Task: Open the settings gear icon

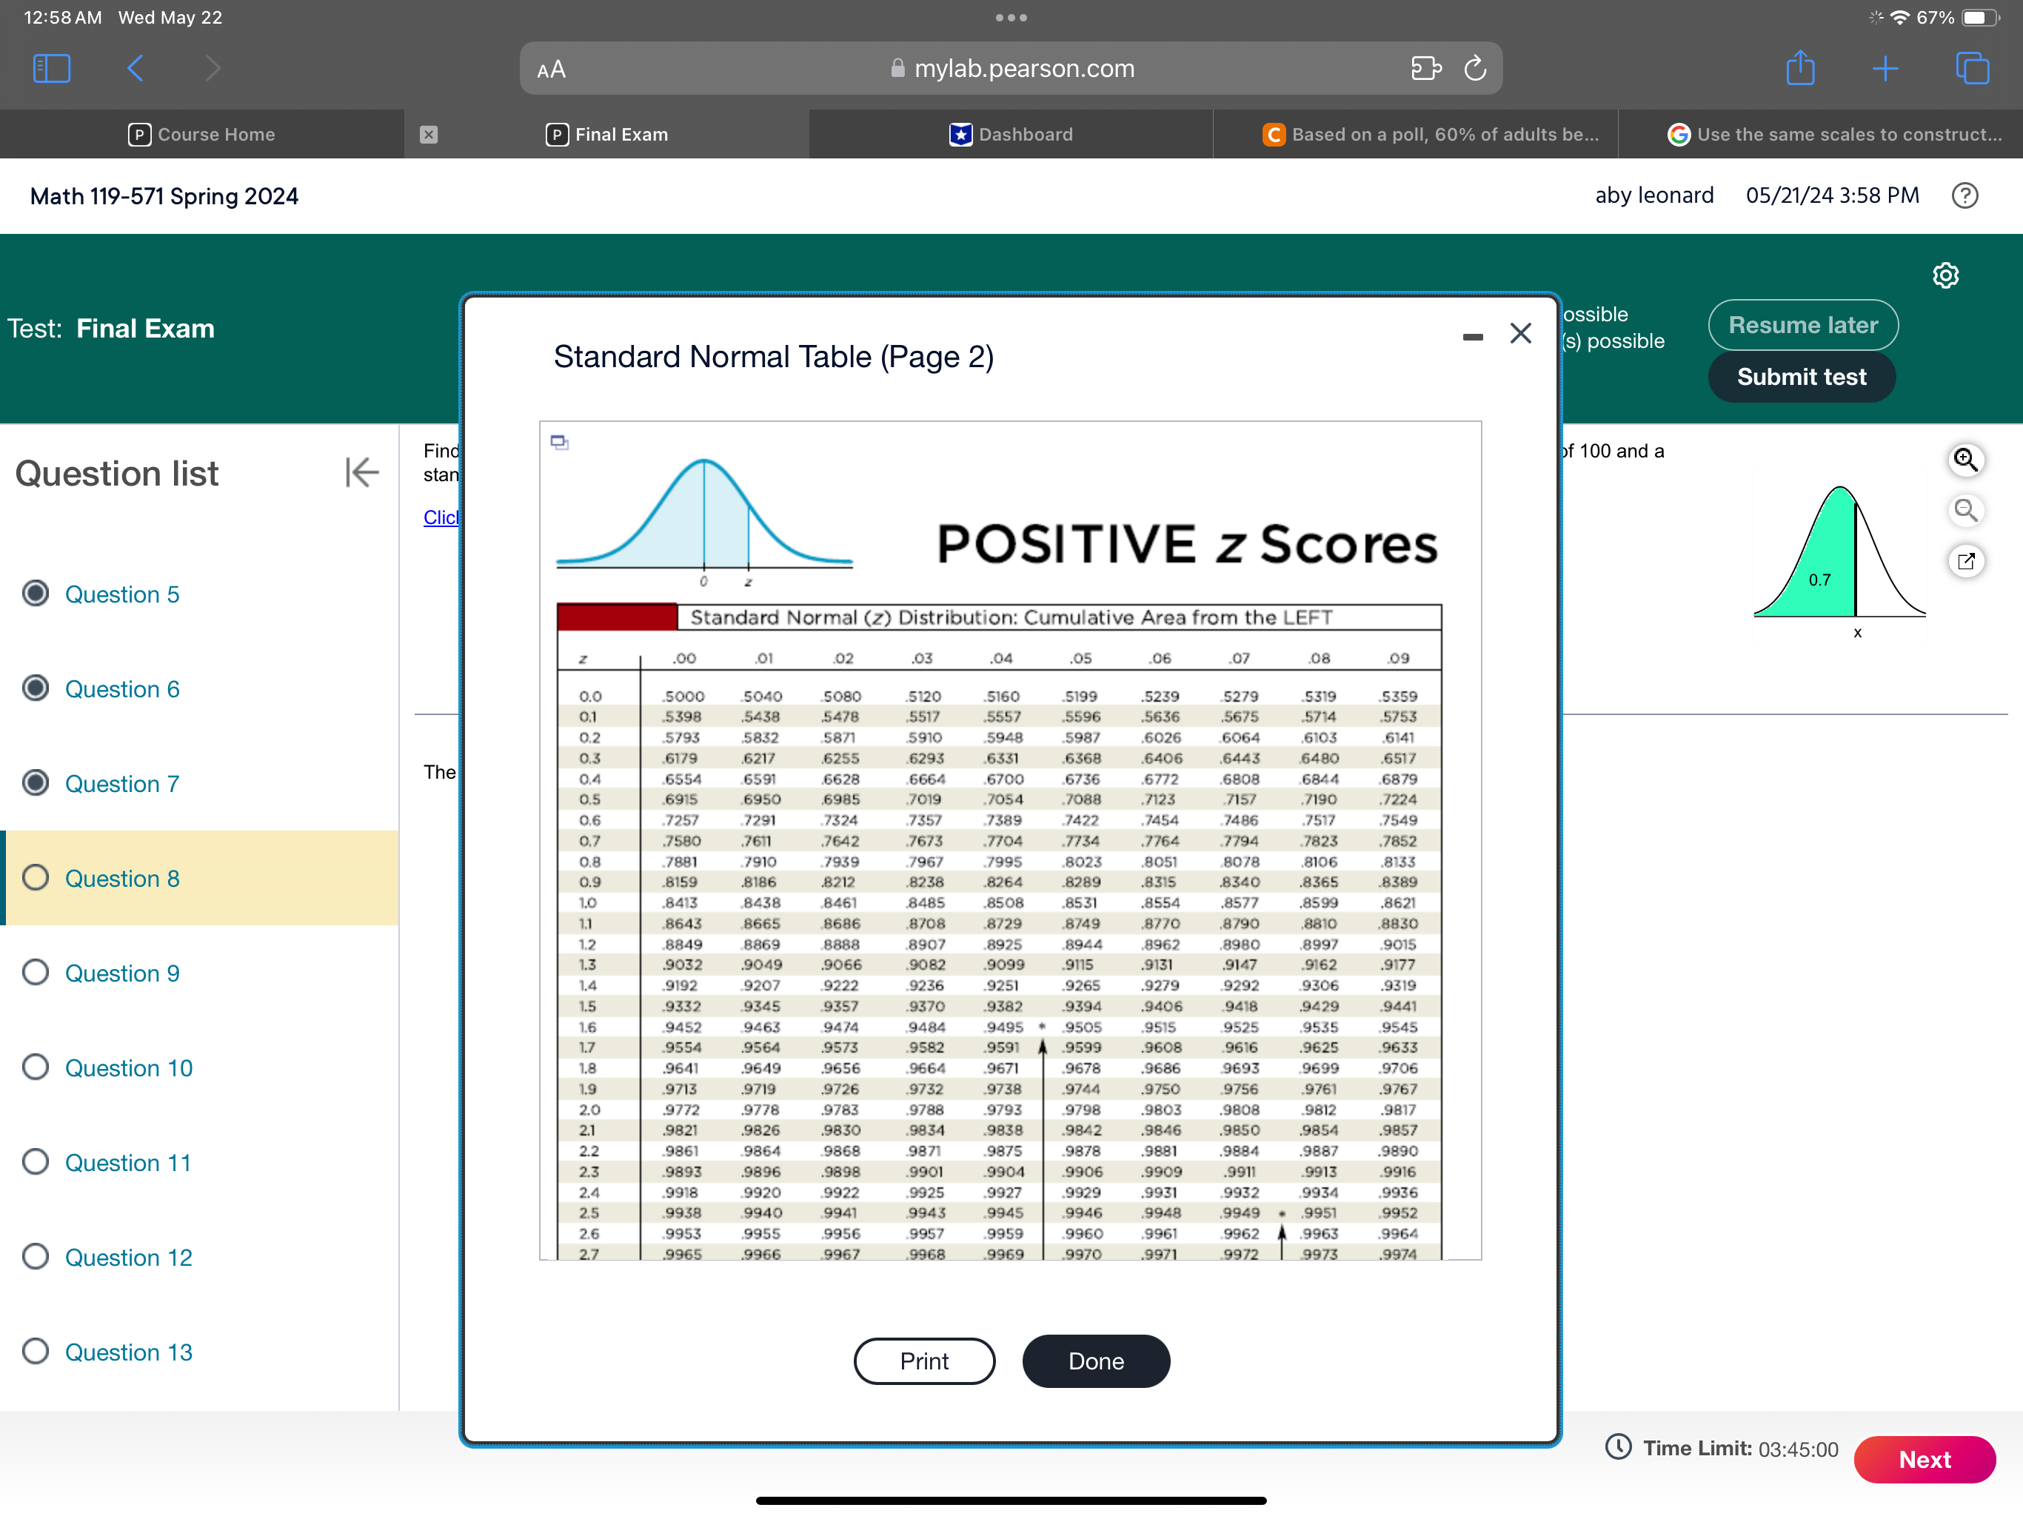Action: pos(1945,275)
